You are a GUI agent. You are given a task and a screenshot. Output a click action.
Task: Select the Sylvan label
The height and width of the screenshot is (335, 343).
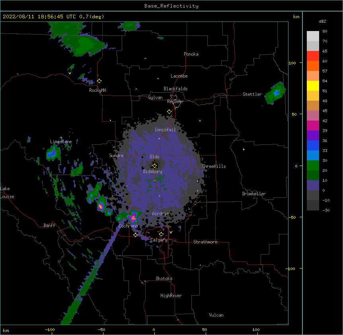[x=155, y=97]
